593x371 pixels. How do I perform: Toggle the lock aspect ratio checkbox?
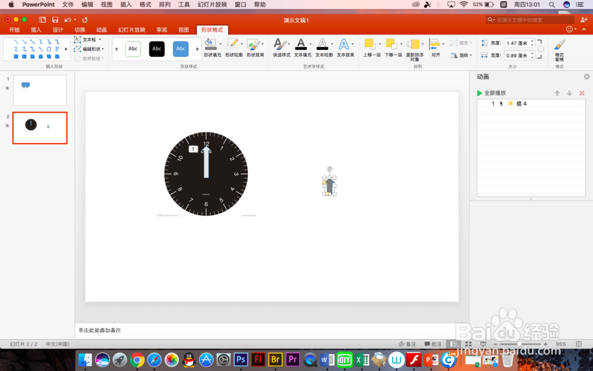tap(541, 49)
